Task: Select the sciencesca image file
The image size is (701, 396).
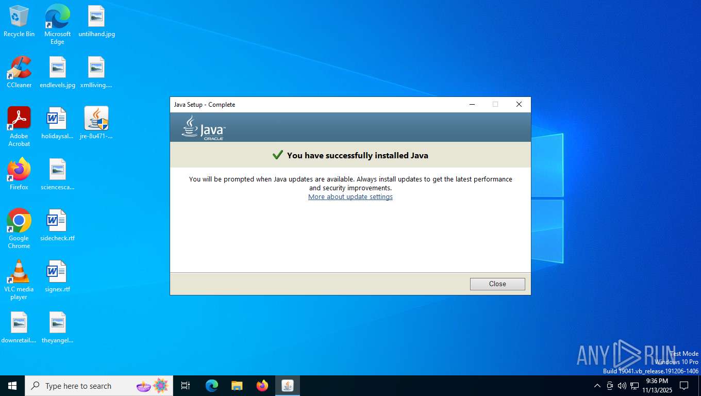Action: coord(57,174)
